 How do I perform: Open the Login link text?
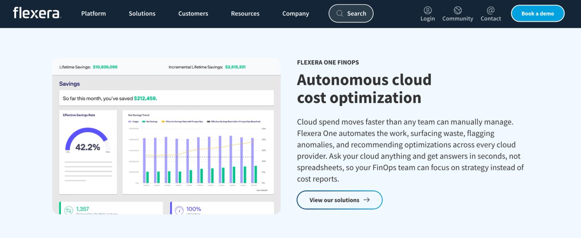click(428, 18)
